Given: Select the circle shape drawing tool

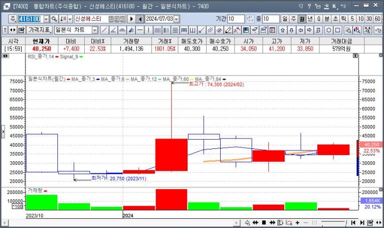Looking at the screenshot, I should pyautogui.click(x=329, y=30).
